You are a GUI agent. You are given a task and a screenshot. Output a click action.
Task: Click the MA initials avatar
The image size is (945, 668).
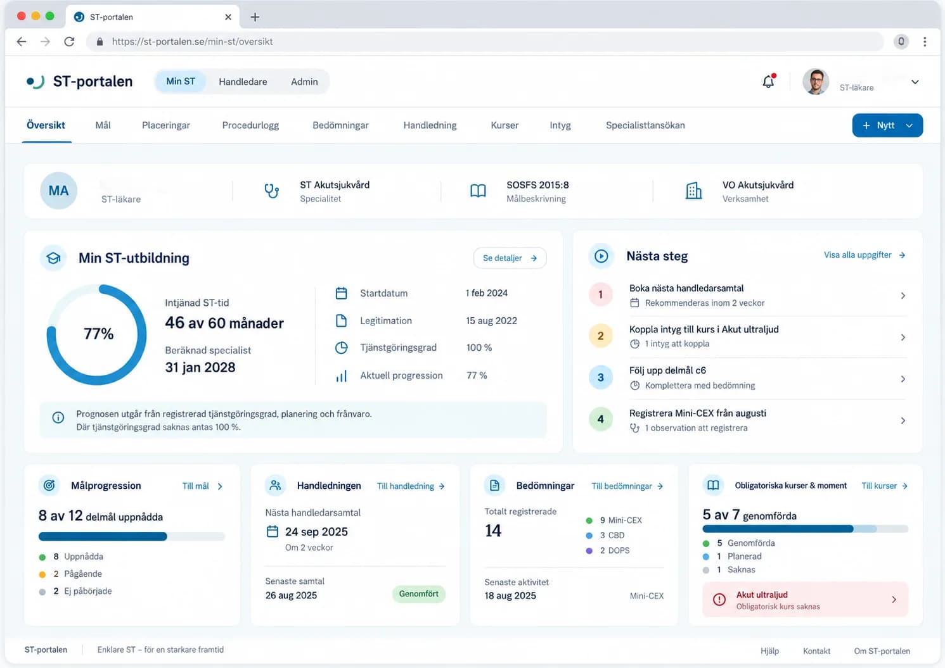58,191
